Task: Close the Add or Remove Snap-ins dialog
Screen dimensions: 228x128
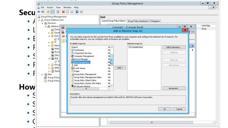Action: point(185,30)
